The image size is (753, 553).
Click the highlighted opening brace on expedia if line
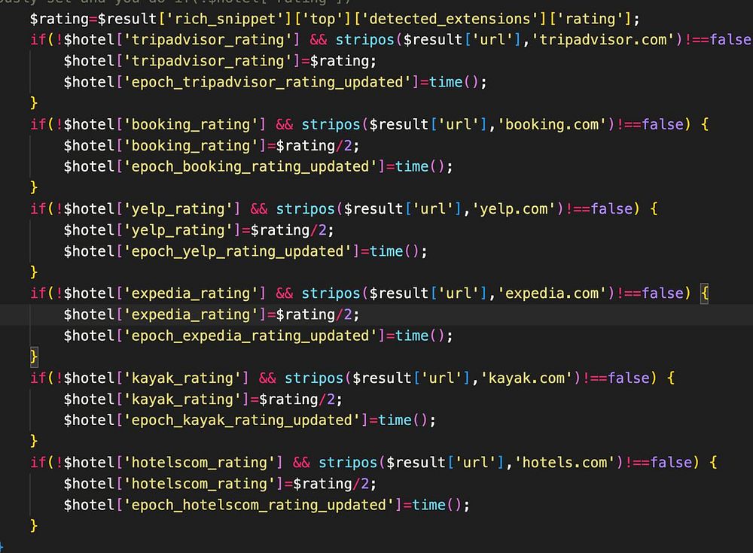(x=705, y=293)
